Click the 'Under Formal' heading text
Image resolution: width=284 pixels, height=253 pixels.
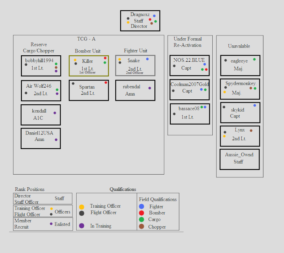point(187,39)
